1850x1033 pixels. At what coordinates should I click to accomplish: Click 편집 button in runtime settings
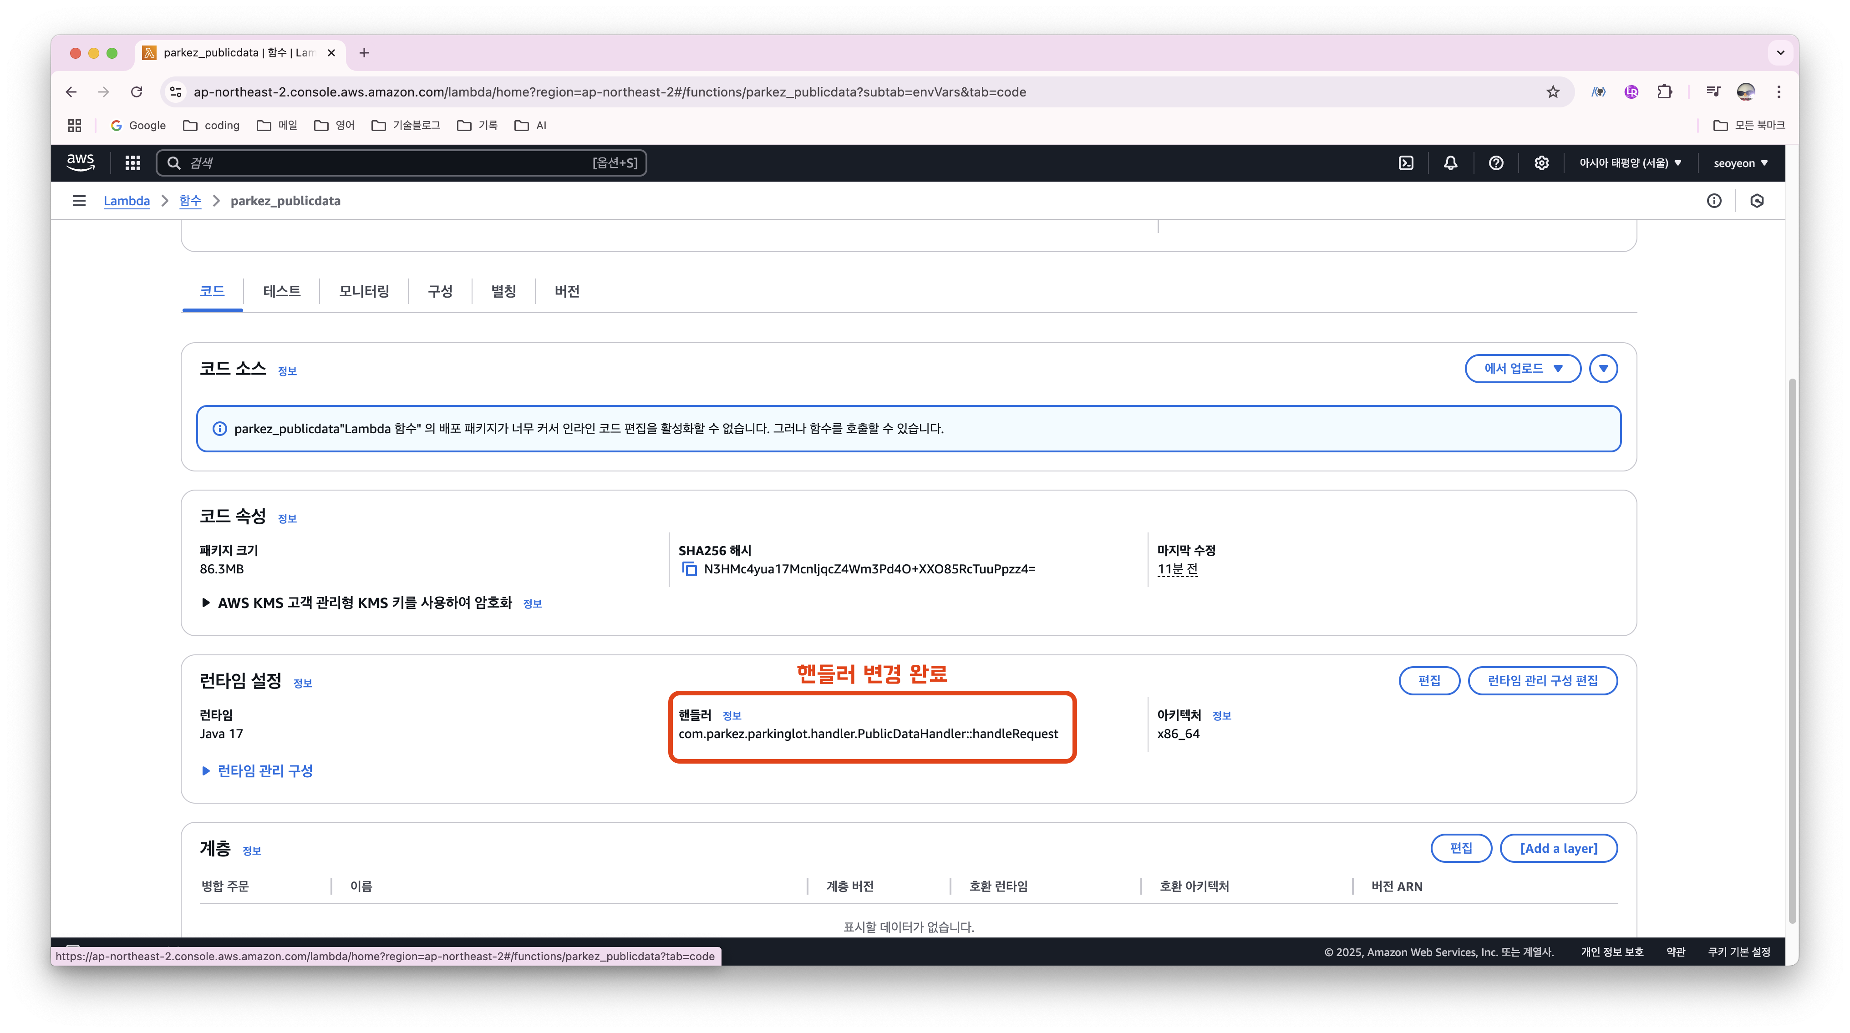[1429, 680]
